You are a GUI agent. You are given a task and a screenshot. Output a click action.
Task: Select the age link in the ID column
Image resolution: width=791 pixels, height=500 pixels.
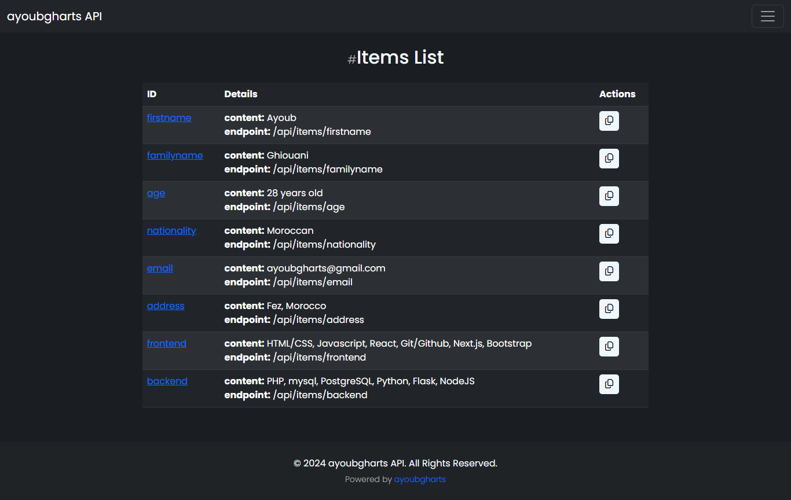pyautogui.click(x=156, y=193)
